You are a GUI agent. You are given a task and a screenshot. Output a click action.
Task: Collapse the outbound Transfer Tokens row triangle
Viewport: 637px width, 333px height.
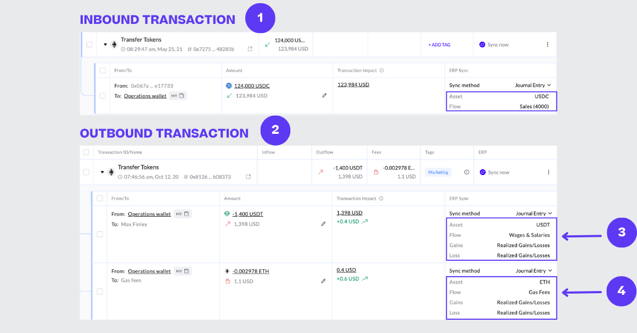[102, 172]
